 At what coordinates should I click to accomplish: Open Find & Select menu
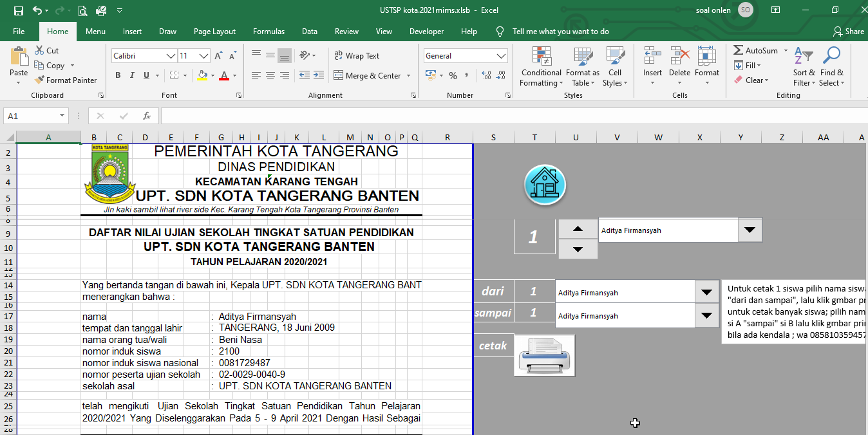(831, 66)
